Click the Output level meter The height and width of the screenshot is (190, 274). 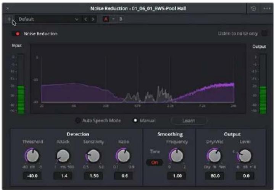(x=263, y=84)
